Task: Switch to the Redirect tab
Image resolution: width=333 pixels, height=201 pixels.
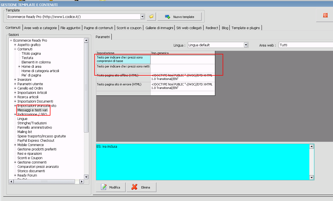Action: click(212, 28)
